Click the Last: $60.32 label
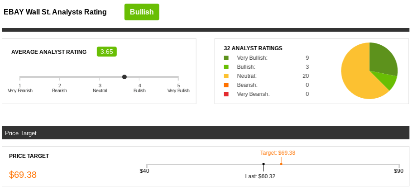 click(x=260, y=176)
